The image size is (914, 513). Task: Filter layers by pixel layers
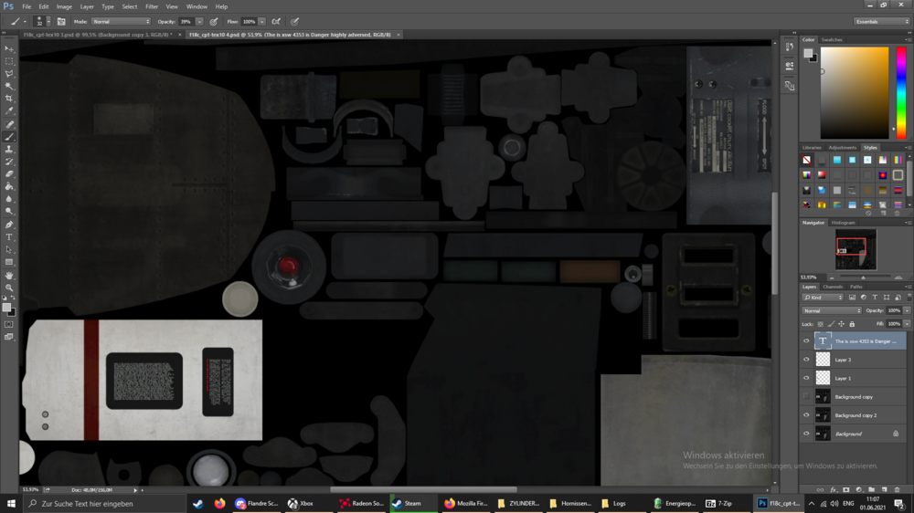pos(852,298)
